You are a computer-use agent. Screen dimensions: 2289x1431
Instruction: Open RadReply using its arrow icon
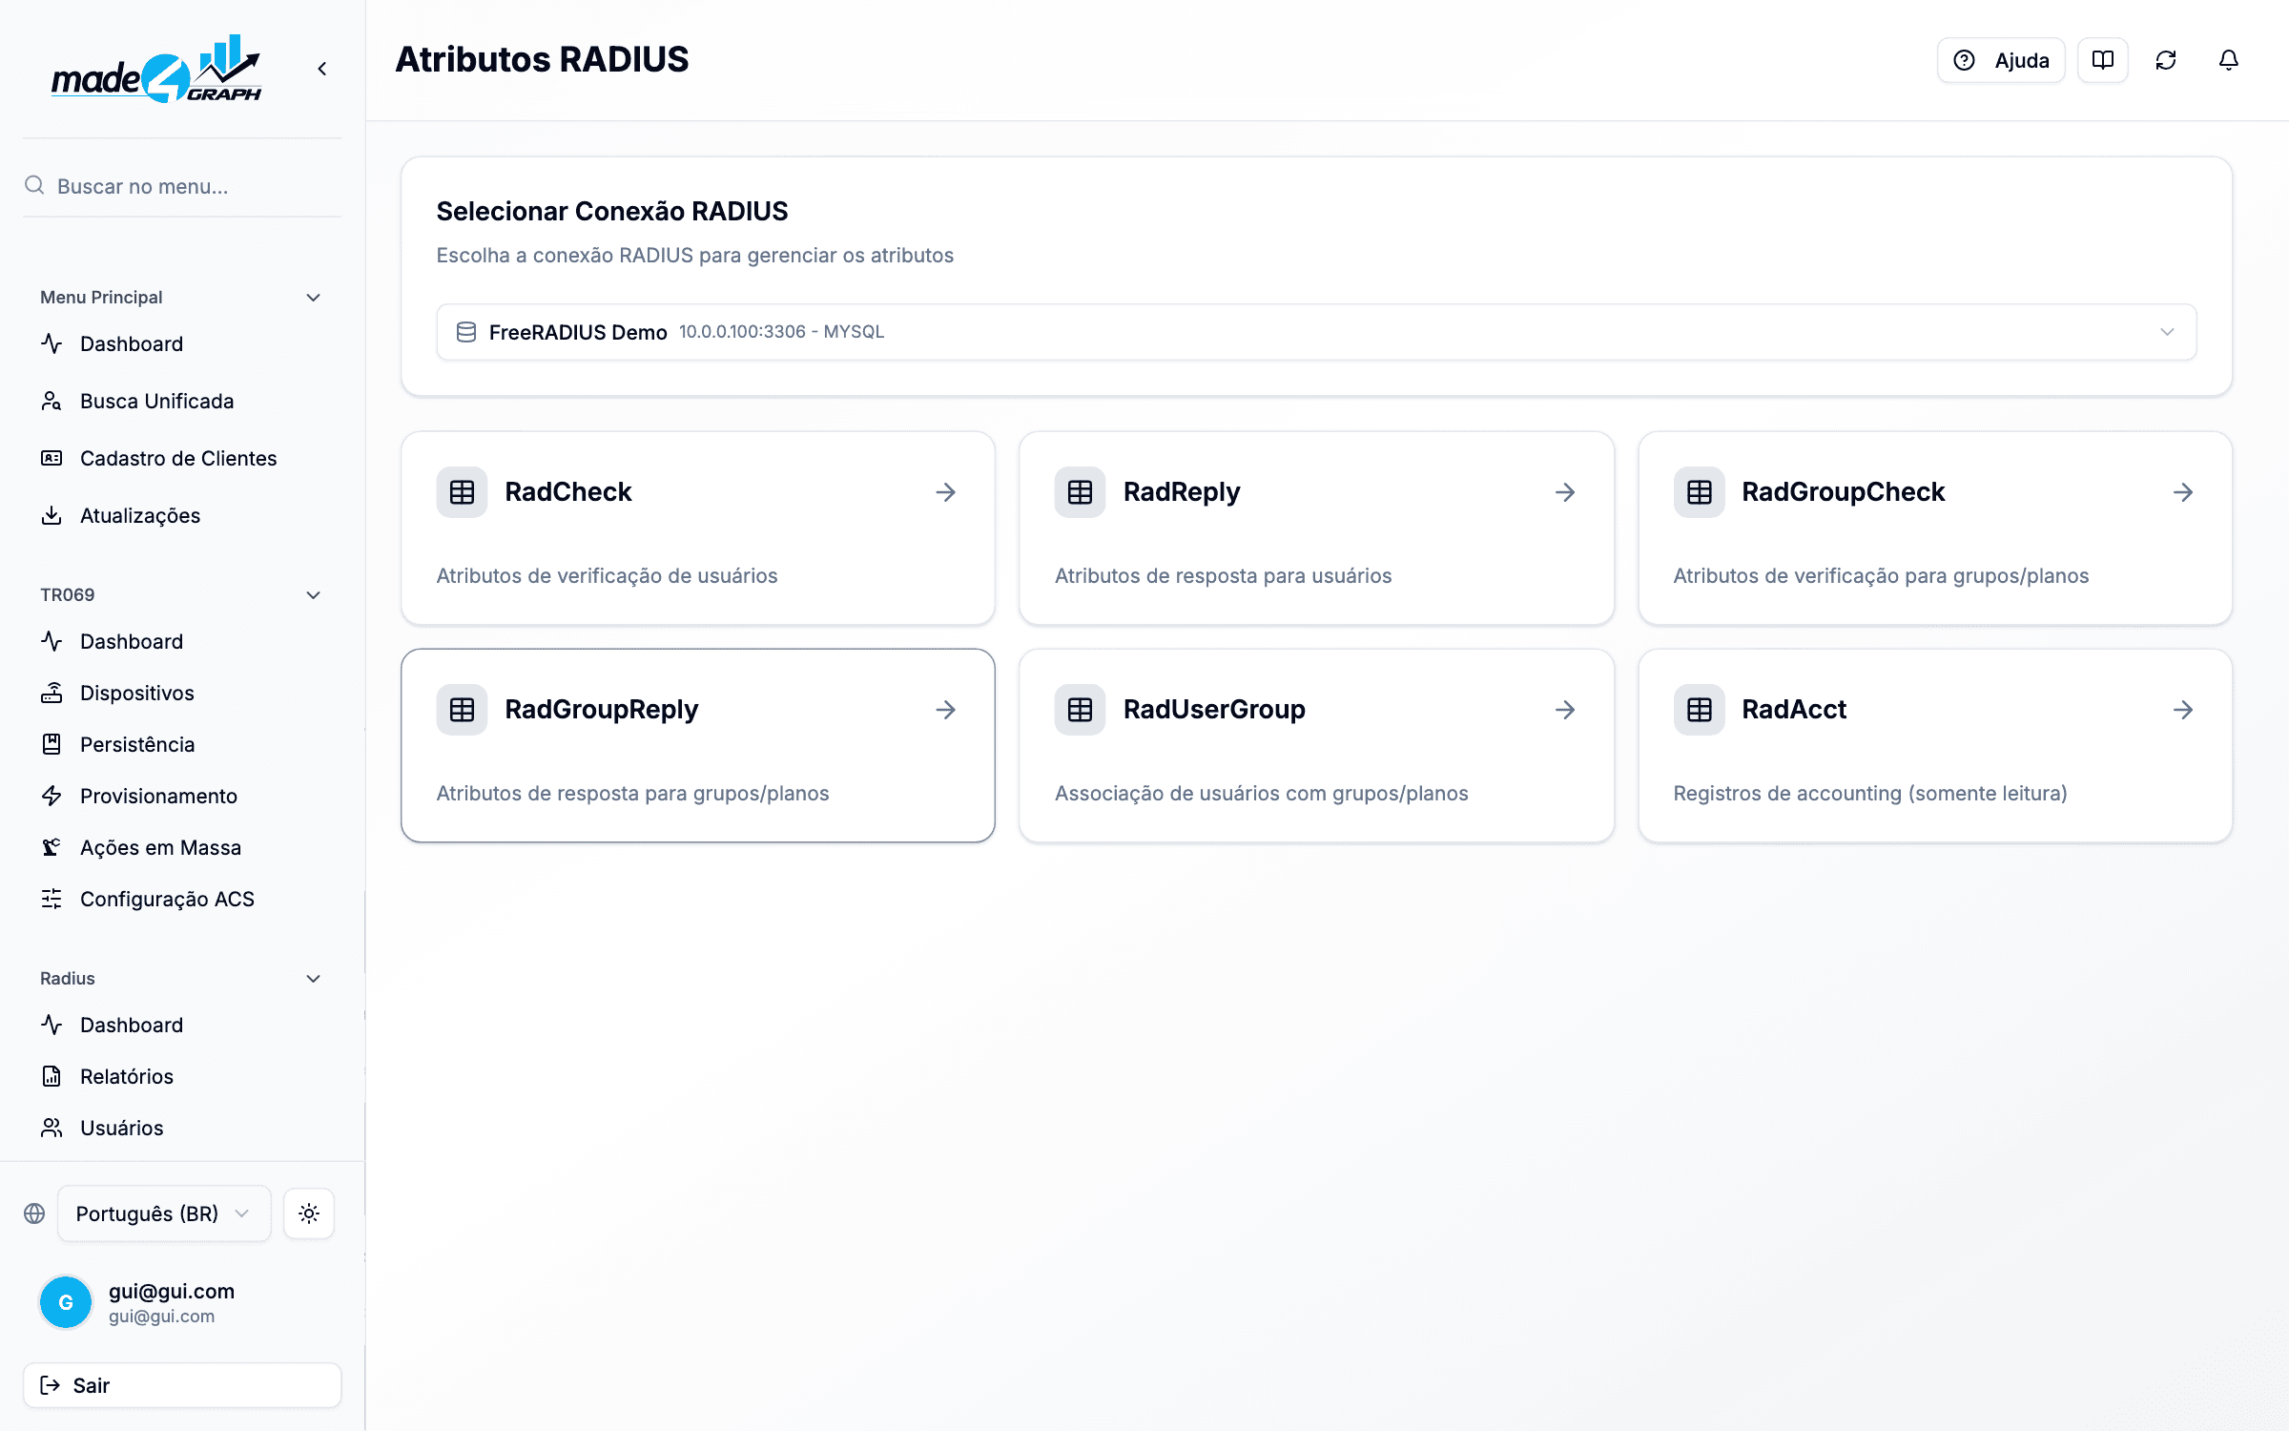[1564, 492]
